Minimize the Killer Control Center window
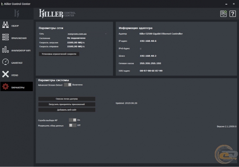 pyautogui.click(x=226, y=4)
